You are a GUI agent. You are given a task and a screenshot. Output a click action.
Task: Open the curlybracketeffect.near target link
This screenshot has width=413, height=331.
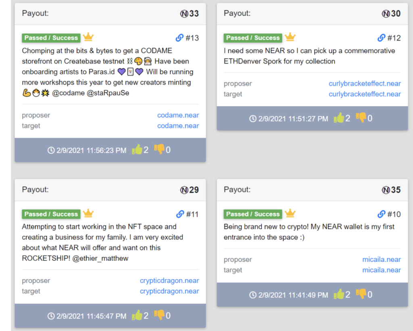[365, 94]
